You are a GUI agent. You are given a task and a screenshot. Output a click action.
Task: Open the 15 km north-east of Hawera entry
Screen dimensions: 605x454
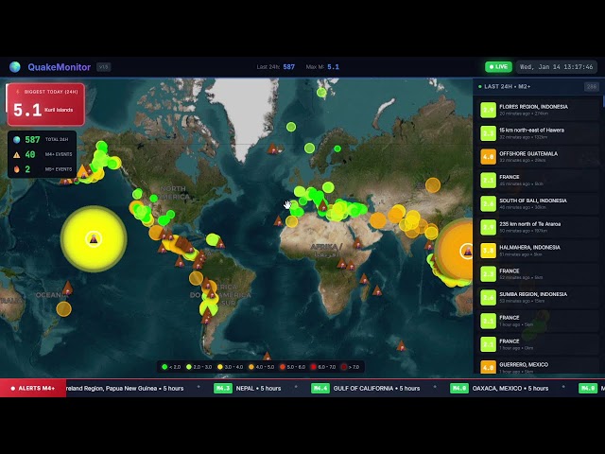click(537, 133)
